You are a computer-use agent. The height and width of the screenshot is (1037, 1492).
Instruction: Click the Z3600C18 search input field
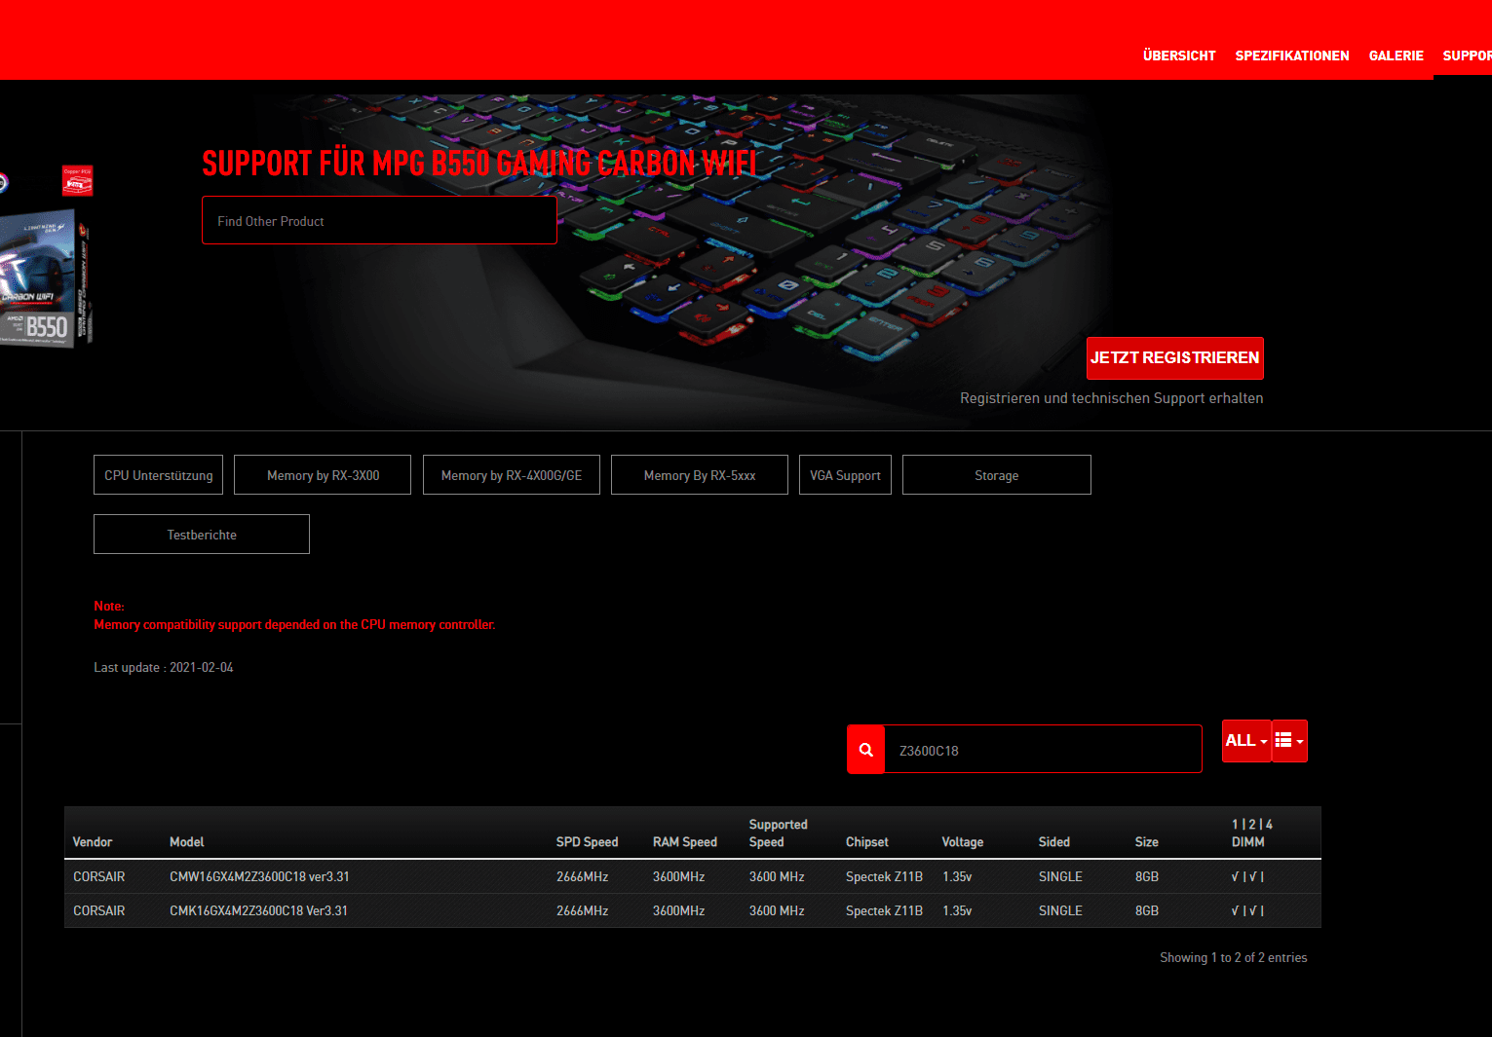coord(1043,750)
